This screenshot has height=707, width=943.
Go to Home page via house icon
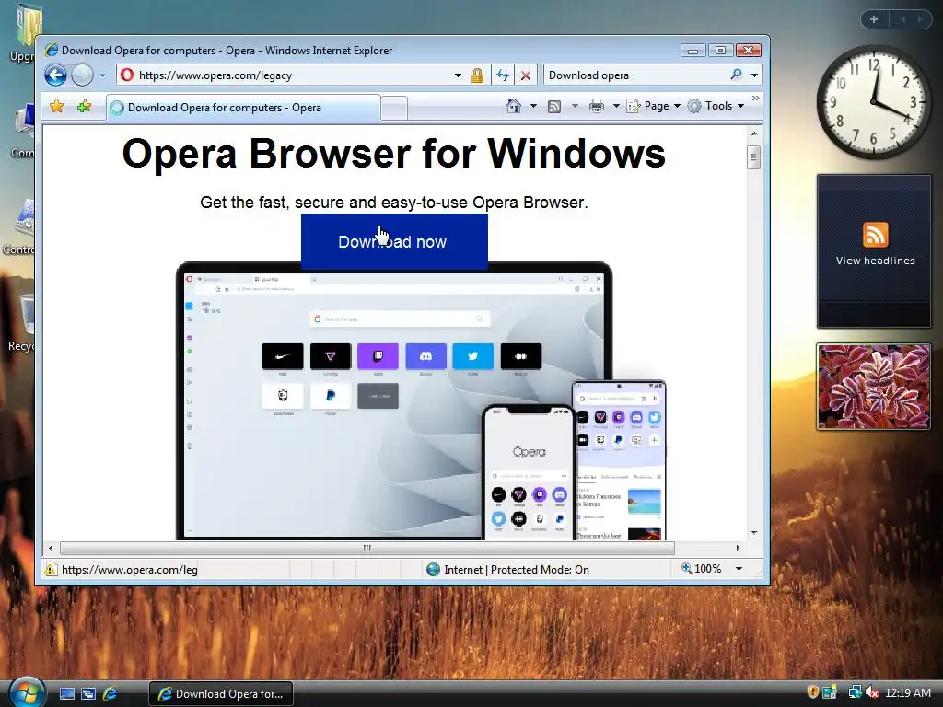click(x=514, y=106)
